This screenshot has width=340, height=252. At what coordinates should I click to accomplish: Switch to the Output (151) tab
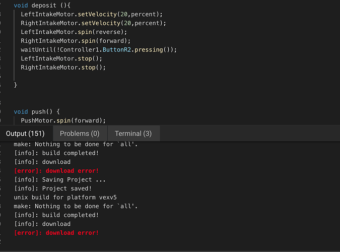click(25, 134)
